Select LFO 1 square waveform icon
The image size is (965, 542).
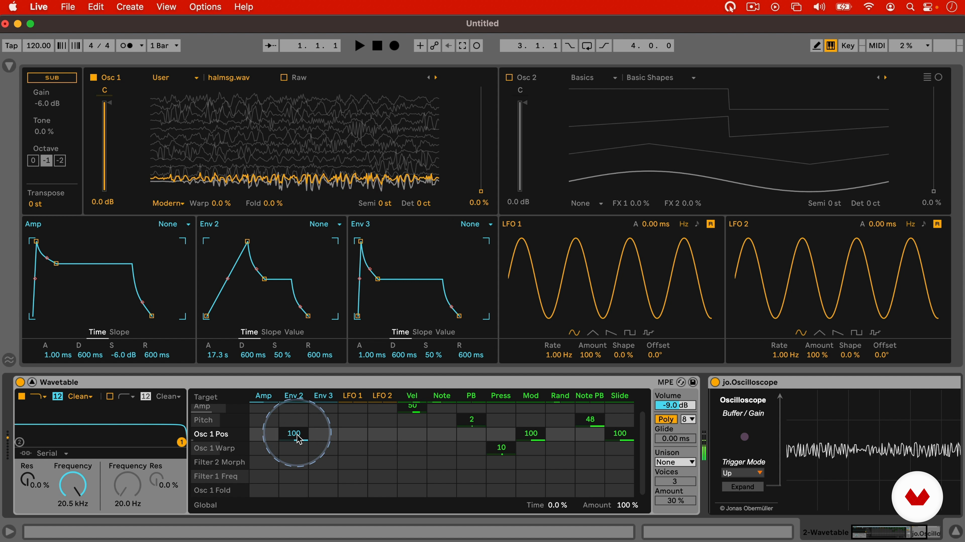pyautogui.click(x=630, y=332)
